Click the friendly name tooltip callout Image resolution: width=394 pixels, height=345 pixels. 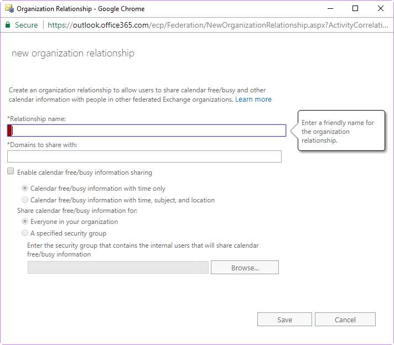[341, 130]
